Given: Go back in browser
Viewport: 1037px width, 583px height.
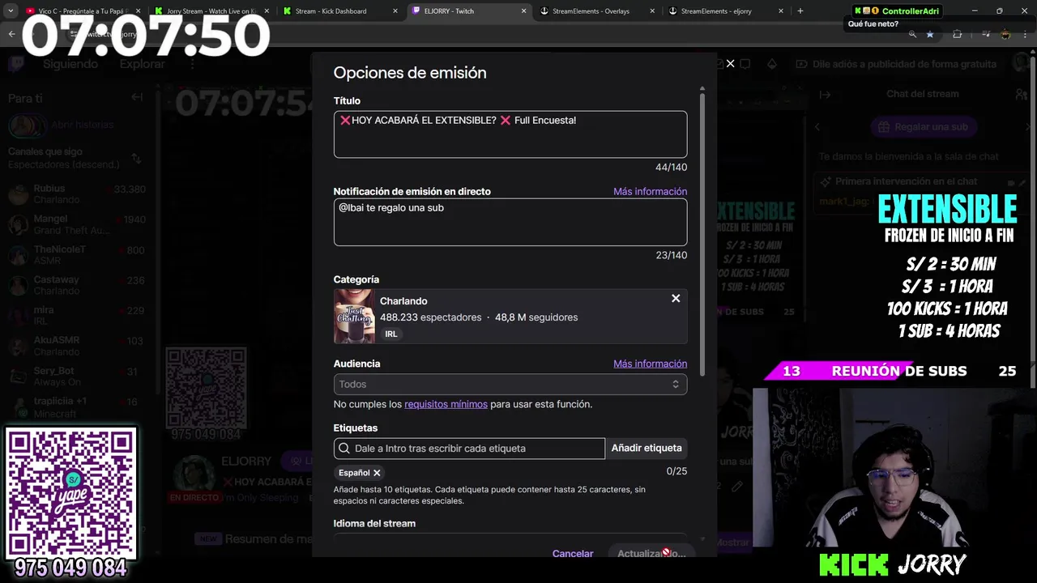Looking at the screenshot, I should pos(11,34).
